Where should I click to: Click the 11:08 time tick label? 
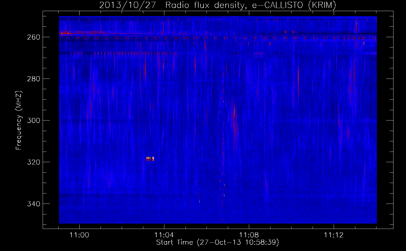click(x=249, y=235)
